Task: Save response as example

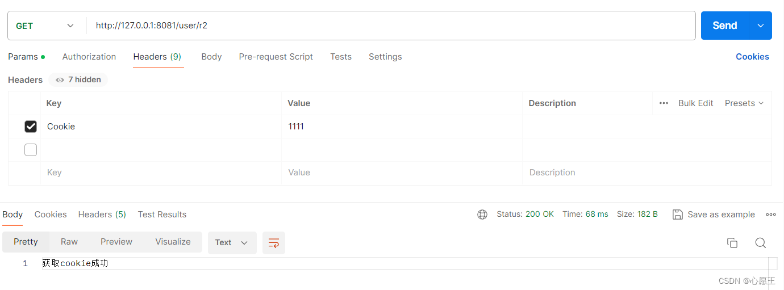Action: click(x=714, y=215)
